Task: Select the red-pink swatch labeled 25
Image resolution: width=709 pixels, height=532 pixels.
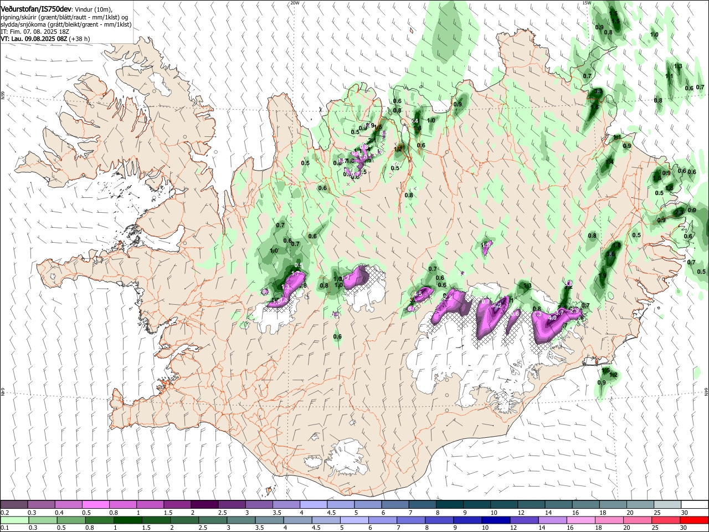Action: coord(666,520)
